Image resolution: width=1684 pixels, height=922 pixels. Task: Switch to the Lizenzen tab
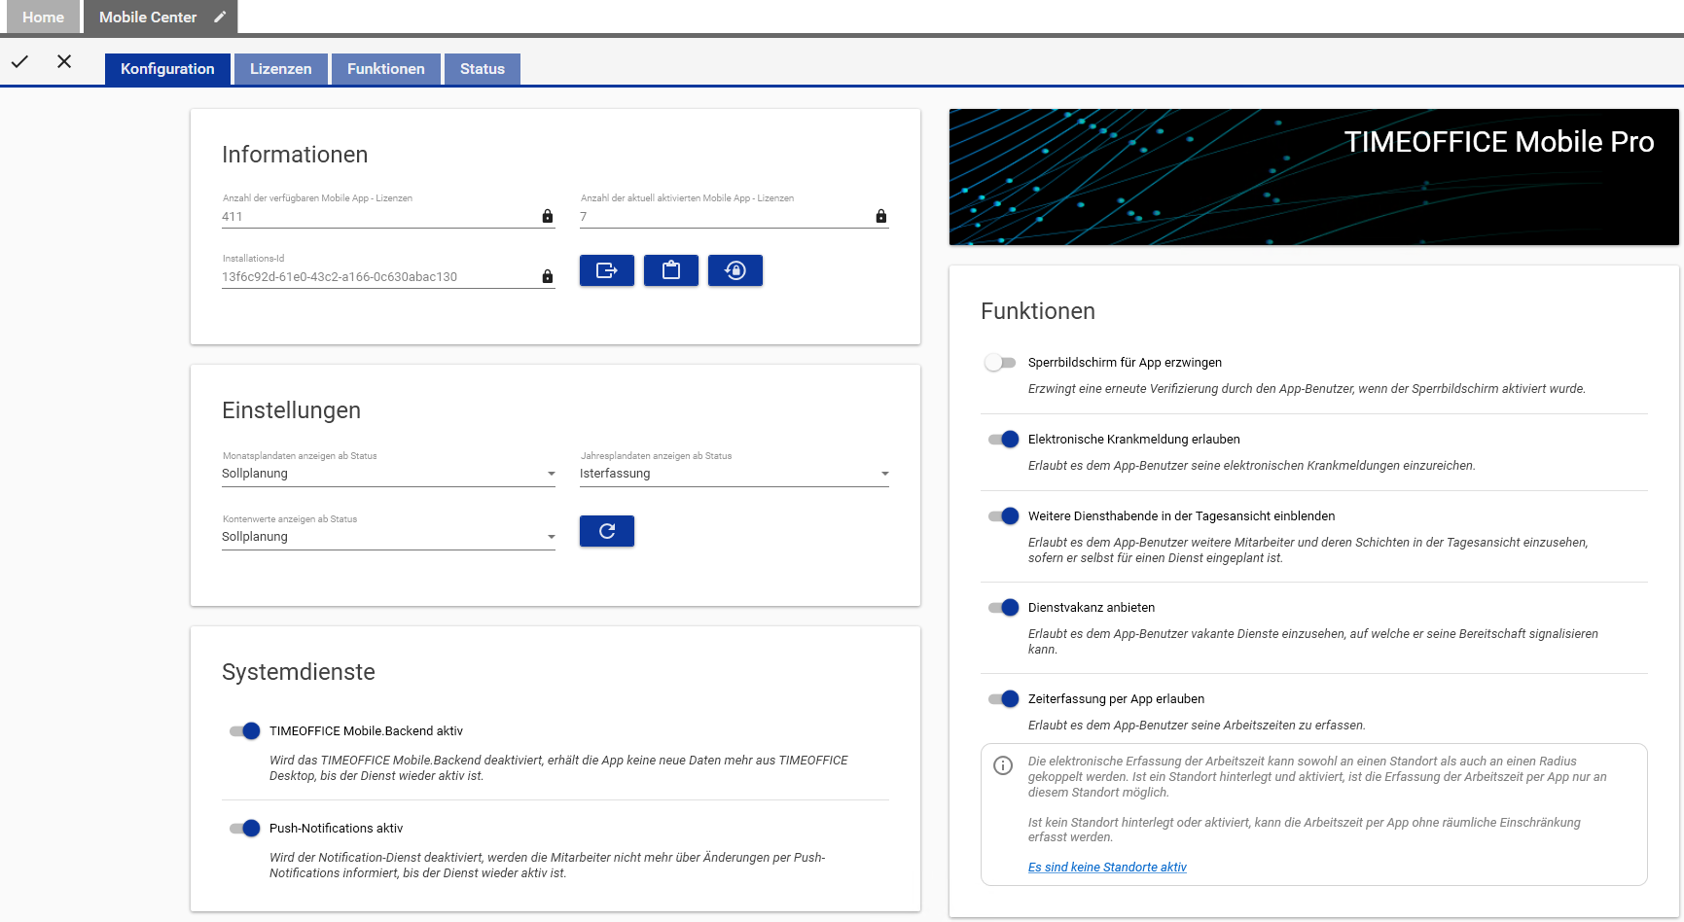[281, 69]
